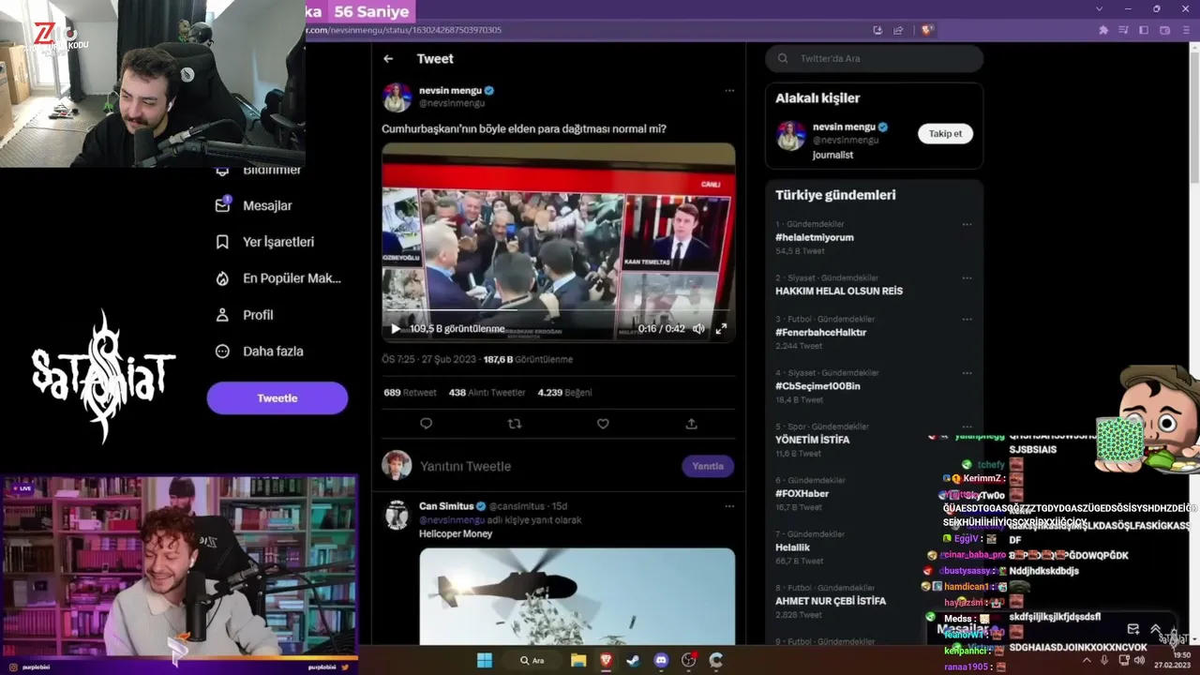Screen dimensions: 1200x675
Task: Retweet using the retweet icon
Action: (x=514, y=424)
